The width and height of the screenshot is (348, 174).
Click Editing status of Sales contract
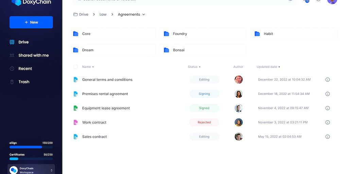(204, 137)
